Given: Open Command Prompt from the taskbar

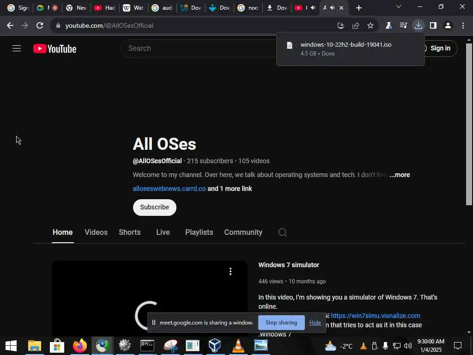Looking at the screenshot, I should pyautogui.click(x=147, y=346).
